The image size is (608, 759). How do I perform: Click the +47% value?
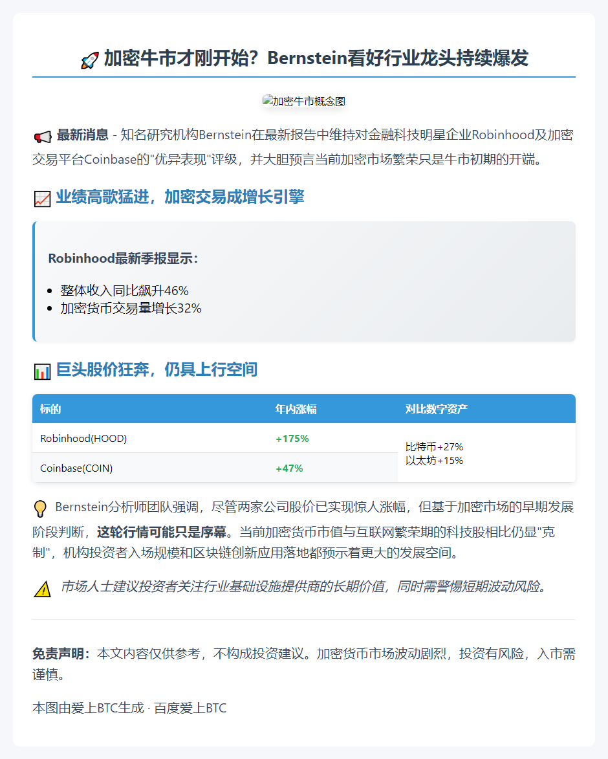(289, 468)
